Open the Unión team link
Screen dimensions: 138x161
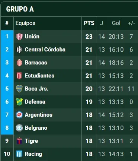(32, 37)
